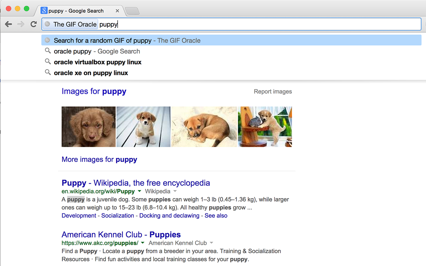This screenshot has height=266, width=426.
Task: Close the puppy Google Search tab
Action: [x=117, y=11]
